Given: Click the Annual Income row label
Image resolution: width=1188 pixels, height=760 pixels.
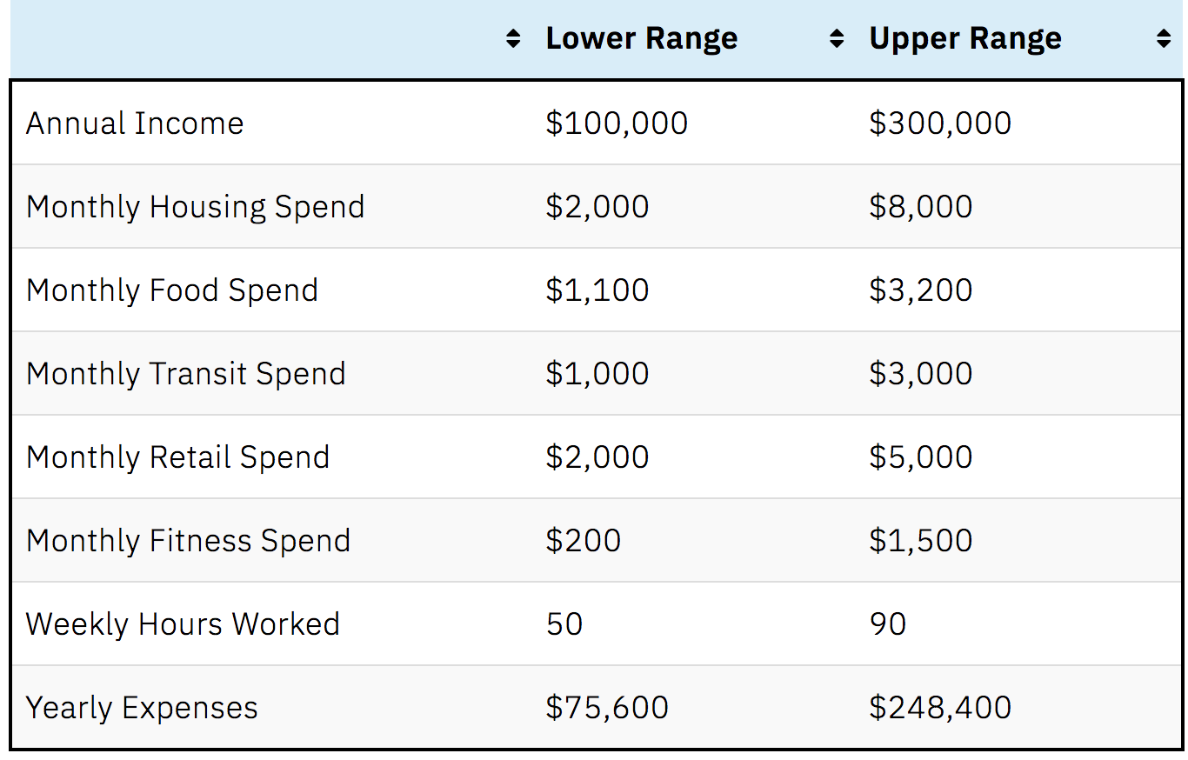Looking at the screenshot, I should [x=135, y=123].
